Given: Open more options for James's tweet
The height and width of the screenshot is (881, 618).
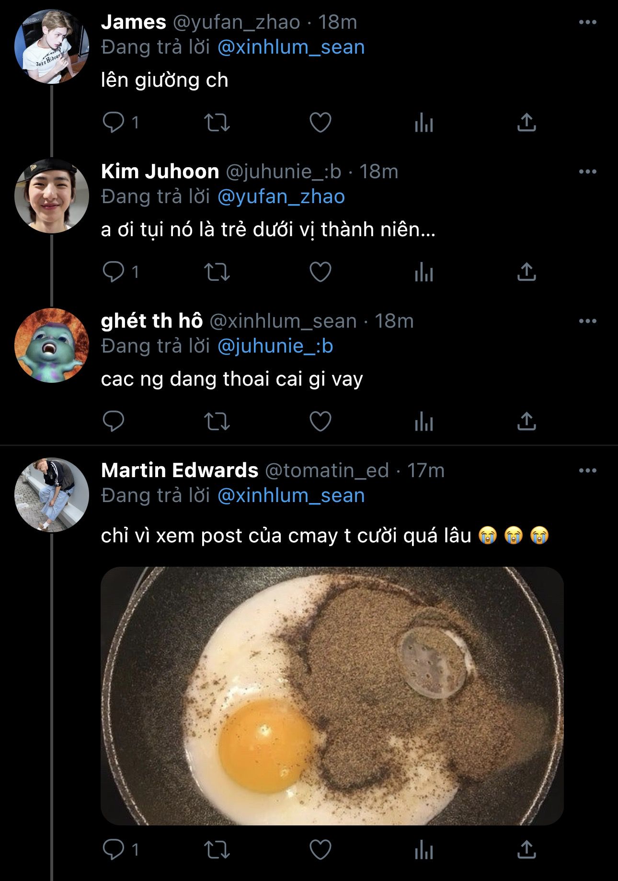Looking at the screenshot, I should [x=587, y=22].
